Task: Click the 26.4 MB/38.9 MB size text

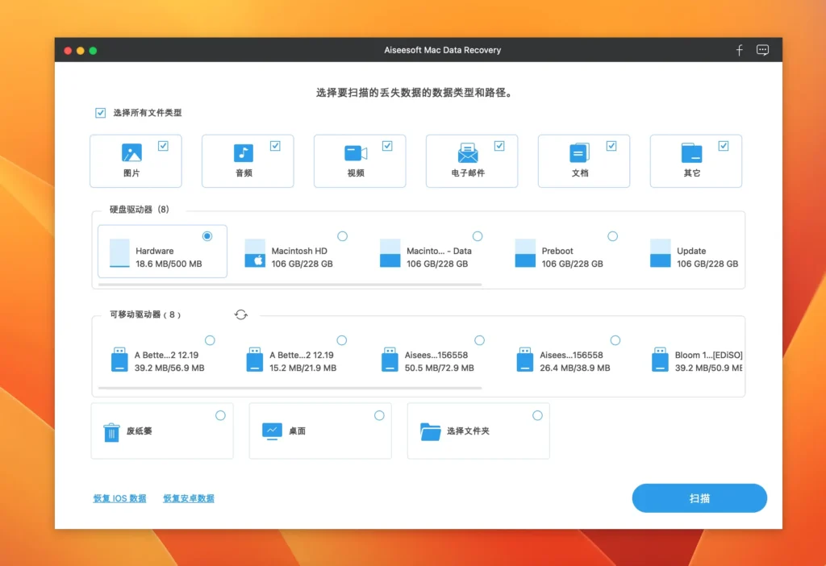Action: pyautogui.click(x=574, y=368)
